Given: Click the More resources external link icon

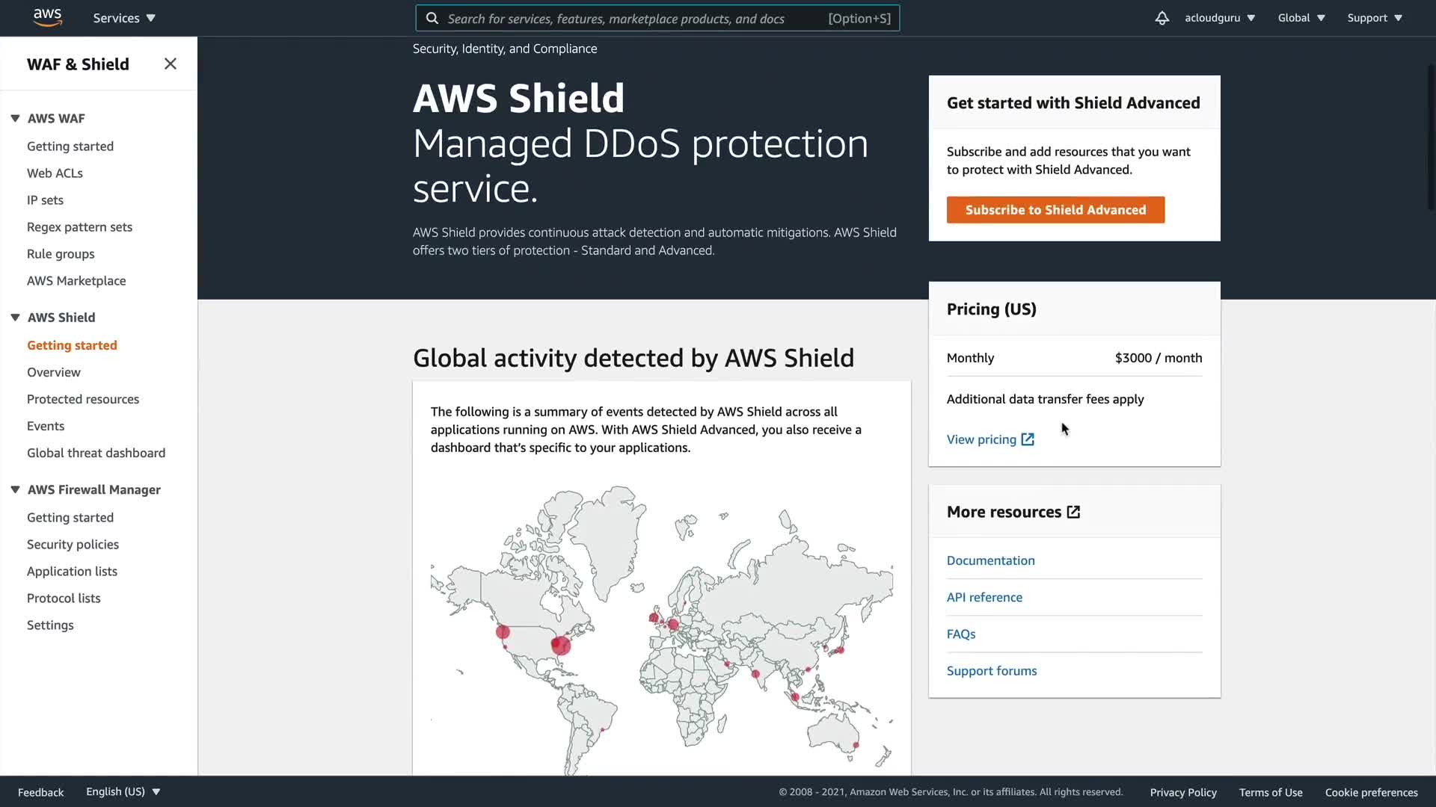Looking at the screenshot, I should 1073,512.
